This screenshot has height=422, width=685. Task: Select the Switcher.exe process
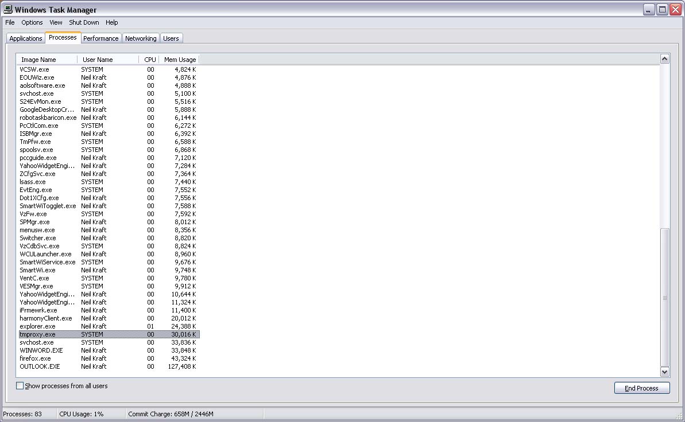coord(109,238)
